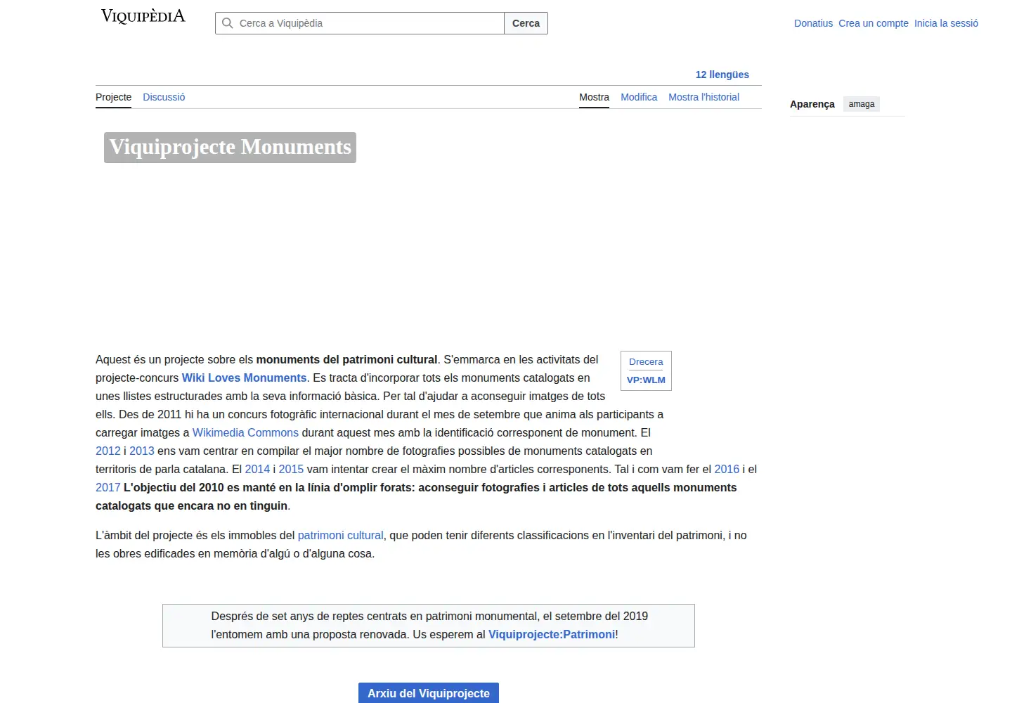Hide Aparença panel with amaga button
This screenshot has height=703, width=1012.
[x=862, y=104]
